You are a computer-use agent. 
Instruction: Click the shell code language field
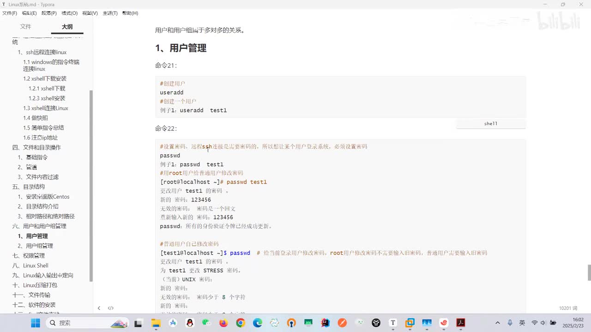click(491, 124)
